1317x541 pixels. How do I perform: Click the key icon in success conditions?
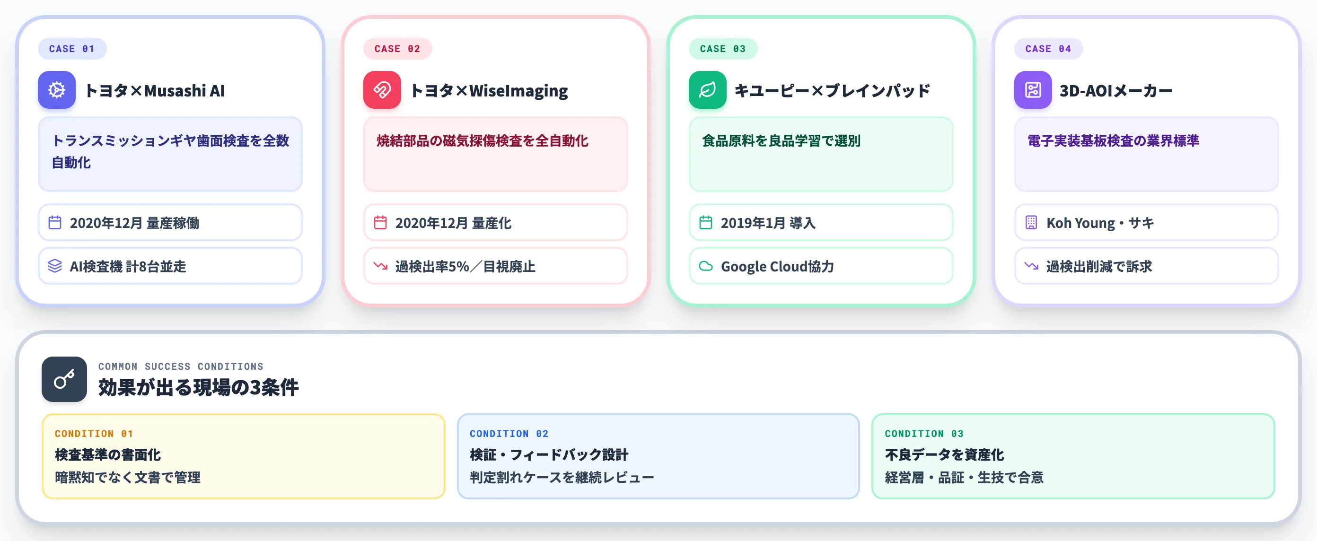point(64,379)
